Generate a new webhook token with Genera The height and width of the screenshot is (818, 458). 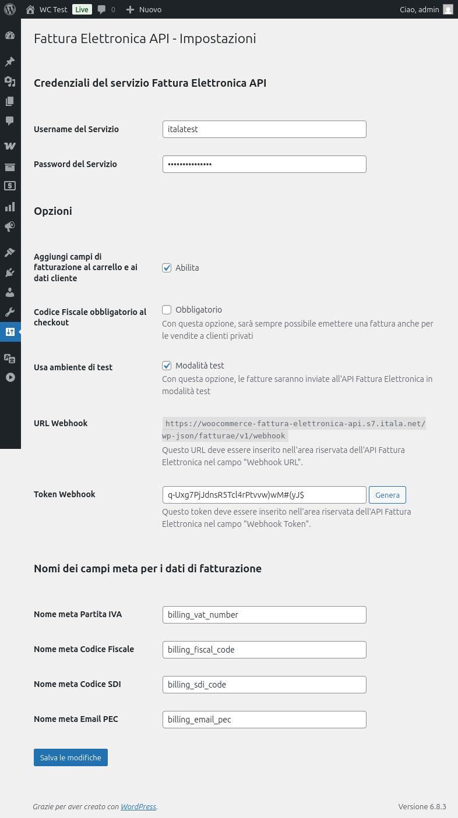387,495
